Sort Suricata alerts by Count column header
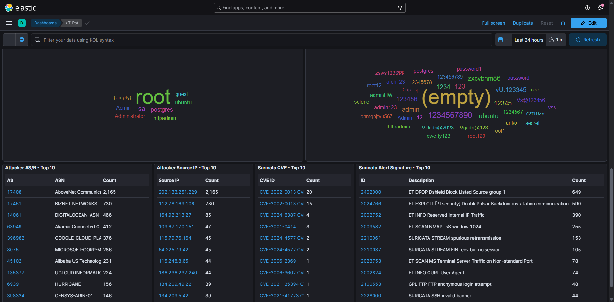Screen dimensions: 614x302 point(579,180)
